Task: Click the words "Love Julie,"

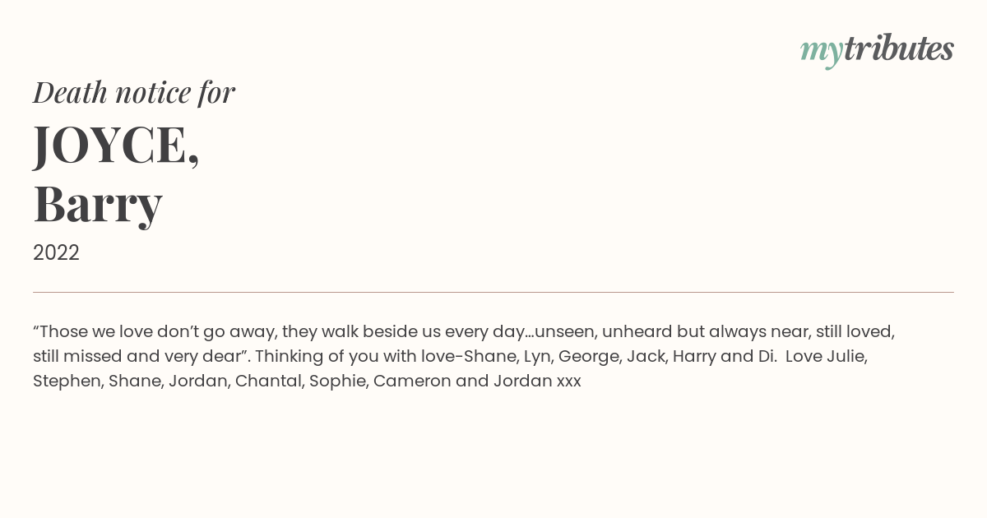Action: 827,357
